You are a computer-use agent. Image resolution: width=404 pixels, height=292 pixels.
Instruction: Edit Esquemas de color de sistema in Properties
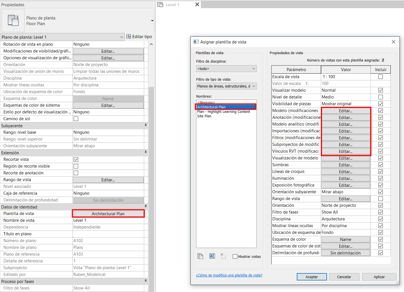click(x=108, y=105)
